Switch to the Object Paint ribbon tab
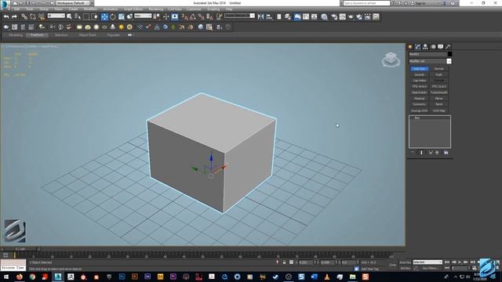Screen dimensions: 502x282 (87, 34)
